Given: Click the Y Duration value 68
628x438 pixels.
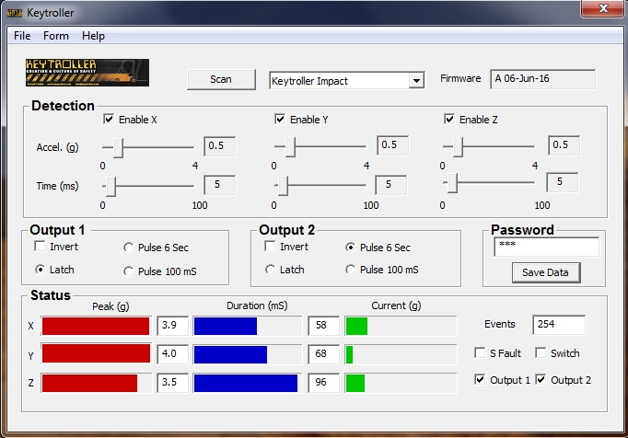Looking at the screenshot, I should click(323, 354).
